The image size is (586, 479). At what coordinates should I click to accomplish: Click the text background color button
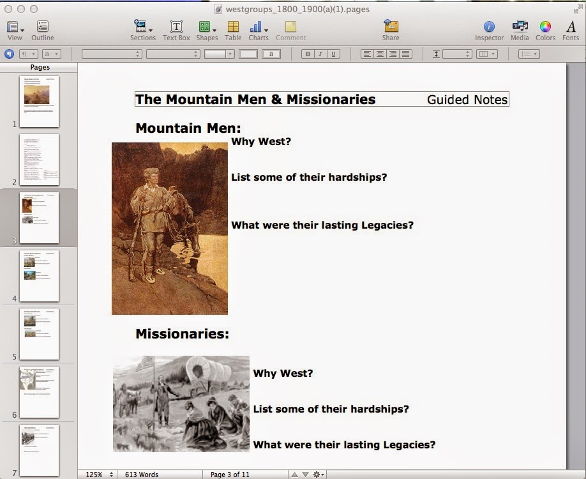[271, 54]
